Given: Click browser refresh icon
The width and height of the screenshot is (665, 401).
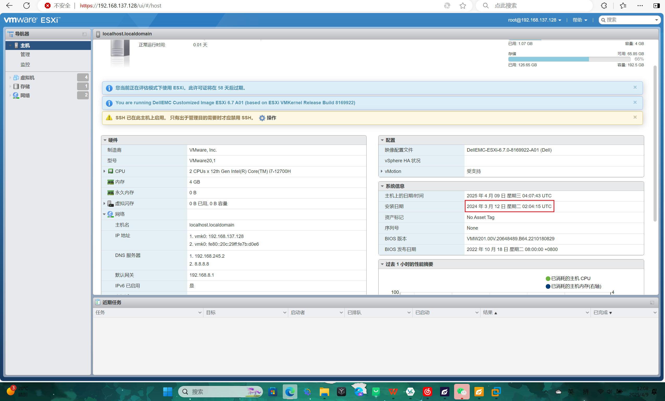Looking at the screenshot, I should tap(27, 6).
